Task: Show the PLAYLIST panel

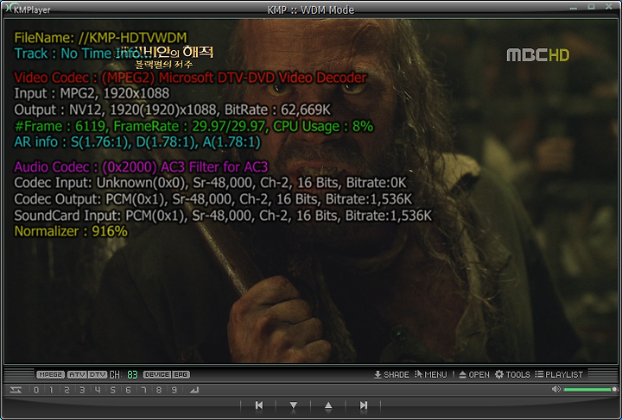Action: click(559, 374)
